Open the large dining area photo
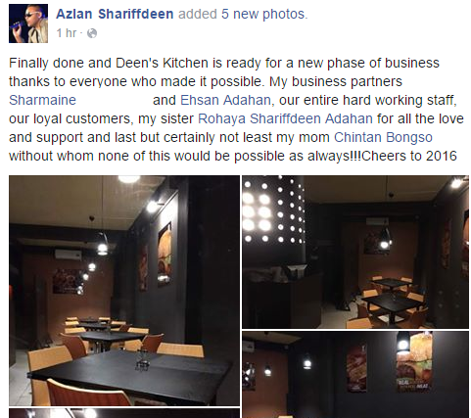Screen dimensions: 471x418 (x=124, y=291)
